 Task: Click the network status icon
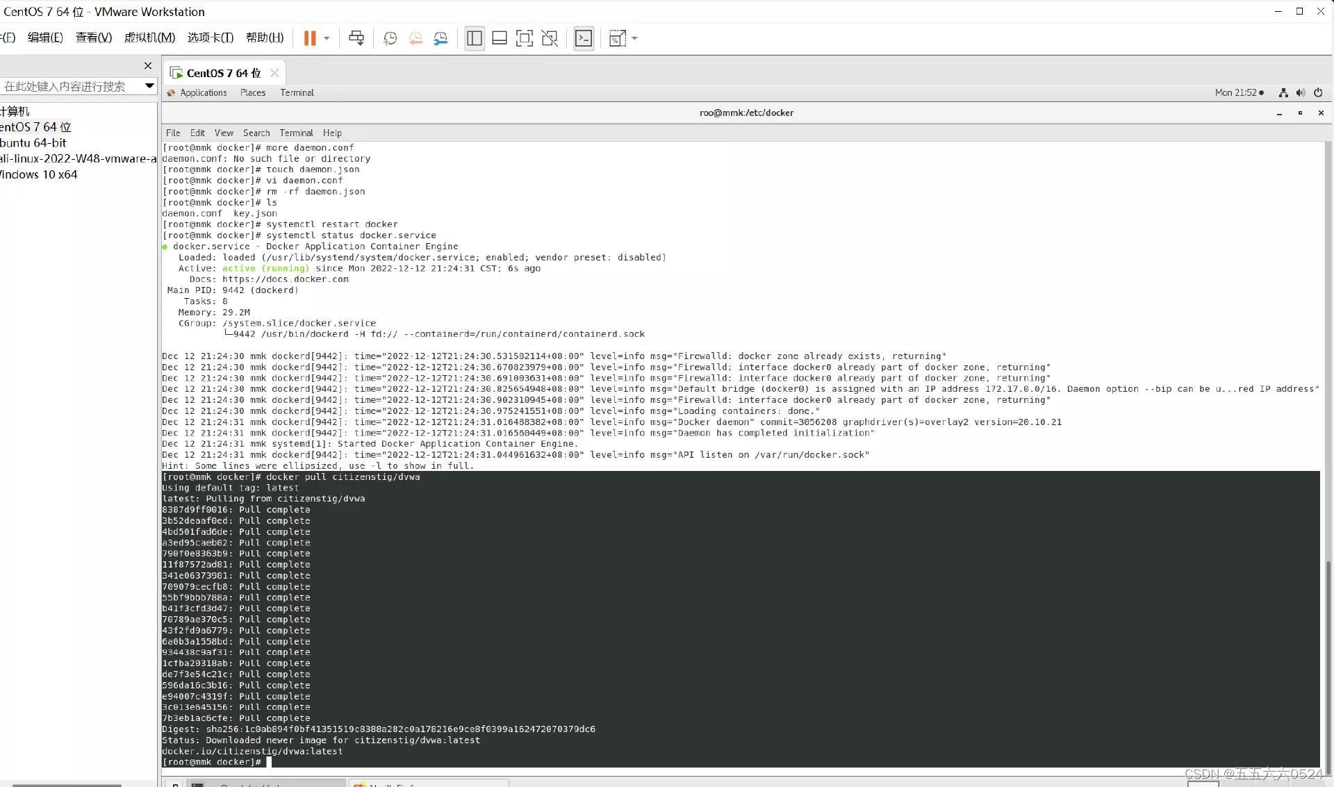(1283, 93)
